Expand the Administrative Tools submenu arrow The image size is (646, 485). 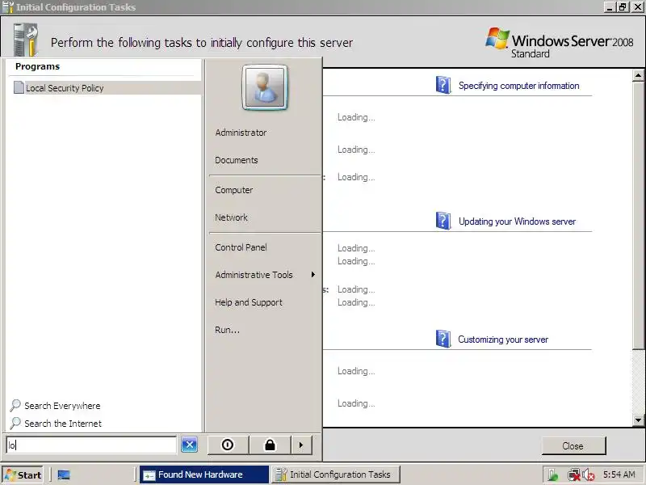313,275
